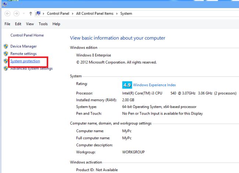Screen dimensions: 239x173
Task: Open Device Manager link
Action: point(24,46)
